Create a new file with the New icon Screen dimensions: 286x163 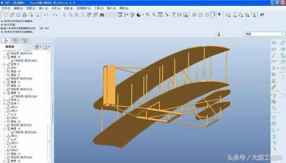[x=6, y=15]
